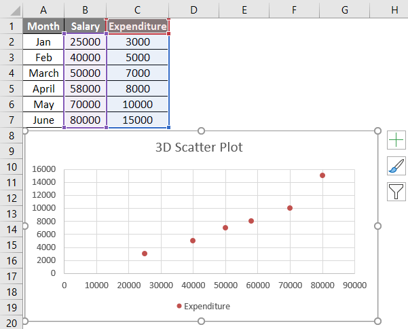Click the 2000 vertical axis label
Screen dimensions: 408x329
tap(46, 260)
